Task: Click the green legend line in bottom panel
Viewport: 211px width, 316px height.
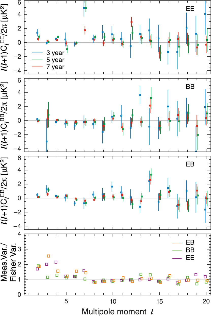Action: click(x=177, y=251)
